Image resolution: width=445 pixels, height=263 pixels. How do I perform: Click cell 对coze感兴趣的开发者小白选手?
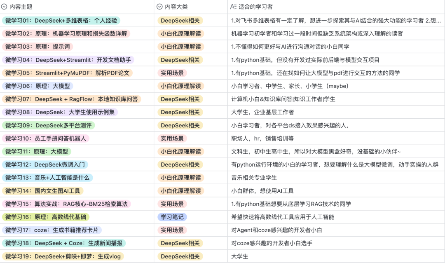click(336, 243)
